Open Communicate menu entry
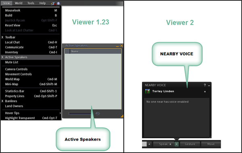The image size is (242, 153). pos(31,47)
